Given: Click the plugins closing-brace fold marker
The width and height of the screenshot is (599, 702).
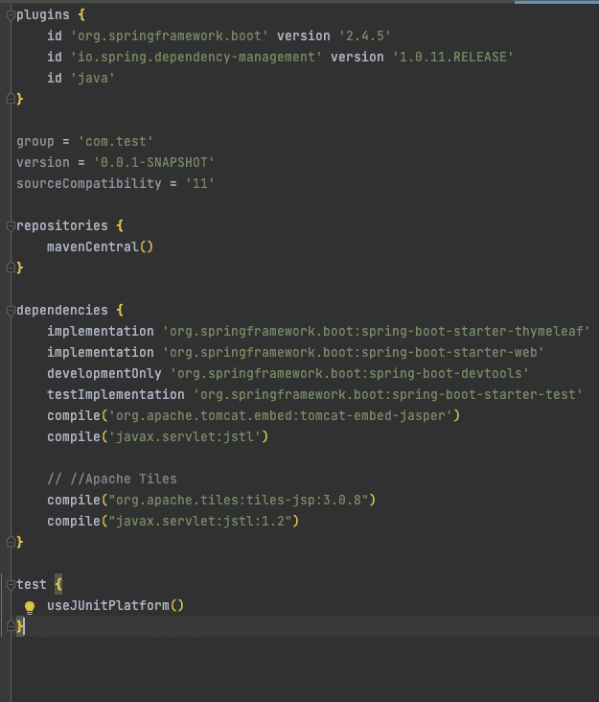Looking at the screenshot, I should click(x=12, y=99).
